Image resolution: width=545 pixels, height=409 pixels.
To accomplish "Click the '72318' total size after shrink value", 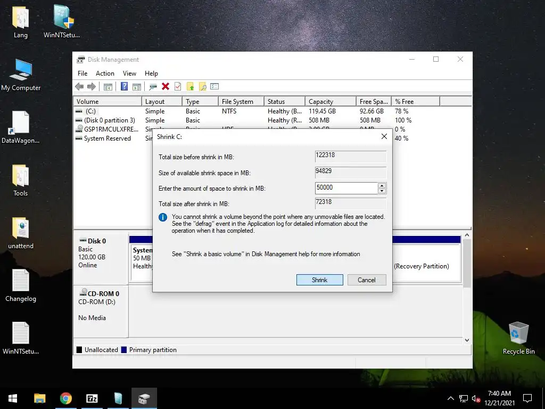I will pyautogui.click(x=324, y=202).
